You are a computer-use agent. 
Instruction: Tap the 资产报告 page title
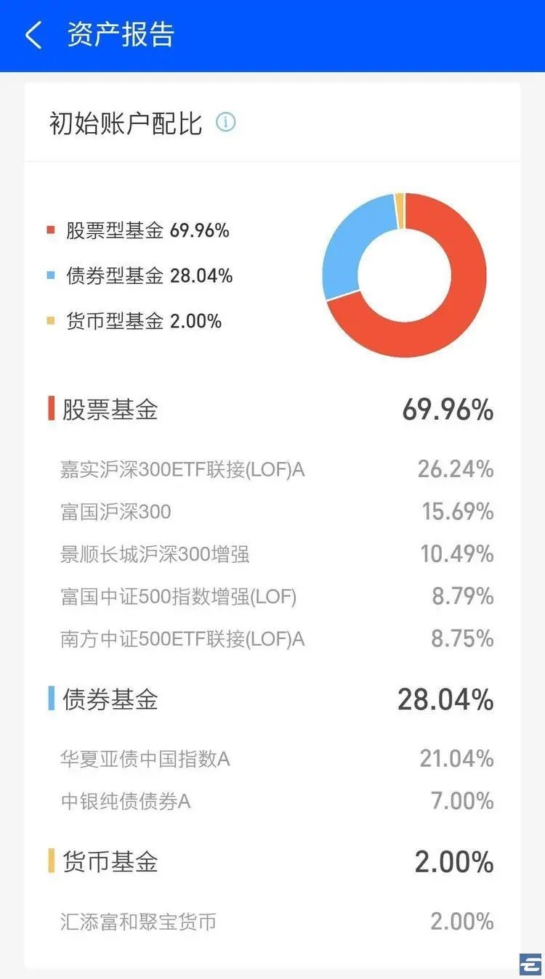(121, 35)
